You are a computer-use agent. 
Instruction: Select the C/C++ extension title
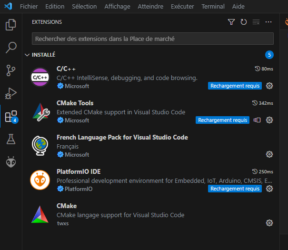(66, 69)
